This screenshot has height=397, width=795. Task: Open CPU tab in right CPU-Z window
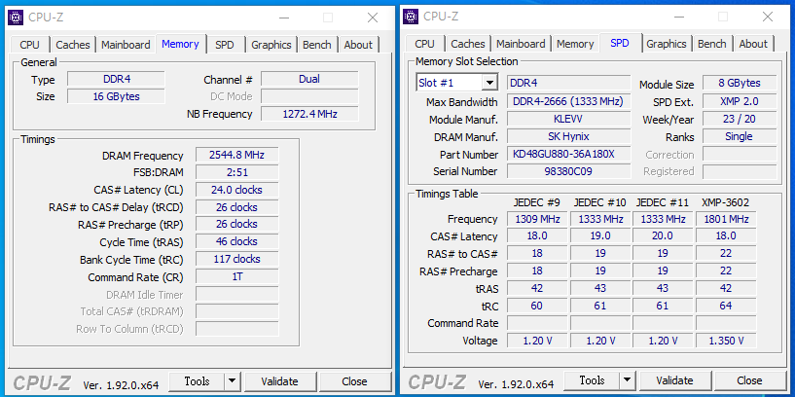424,44
